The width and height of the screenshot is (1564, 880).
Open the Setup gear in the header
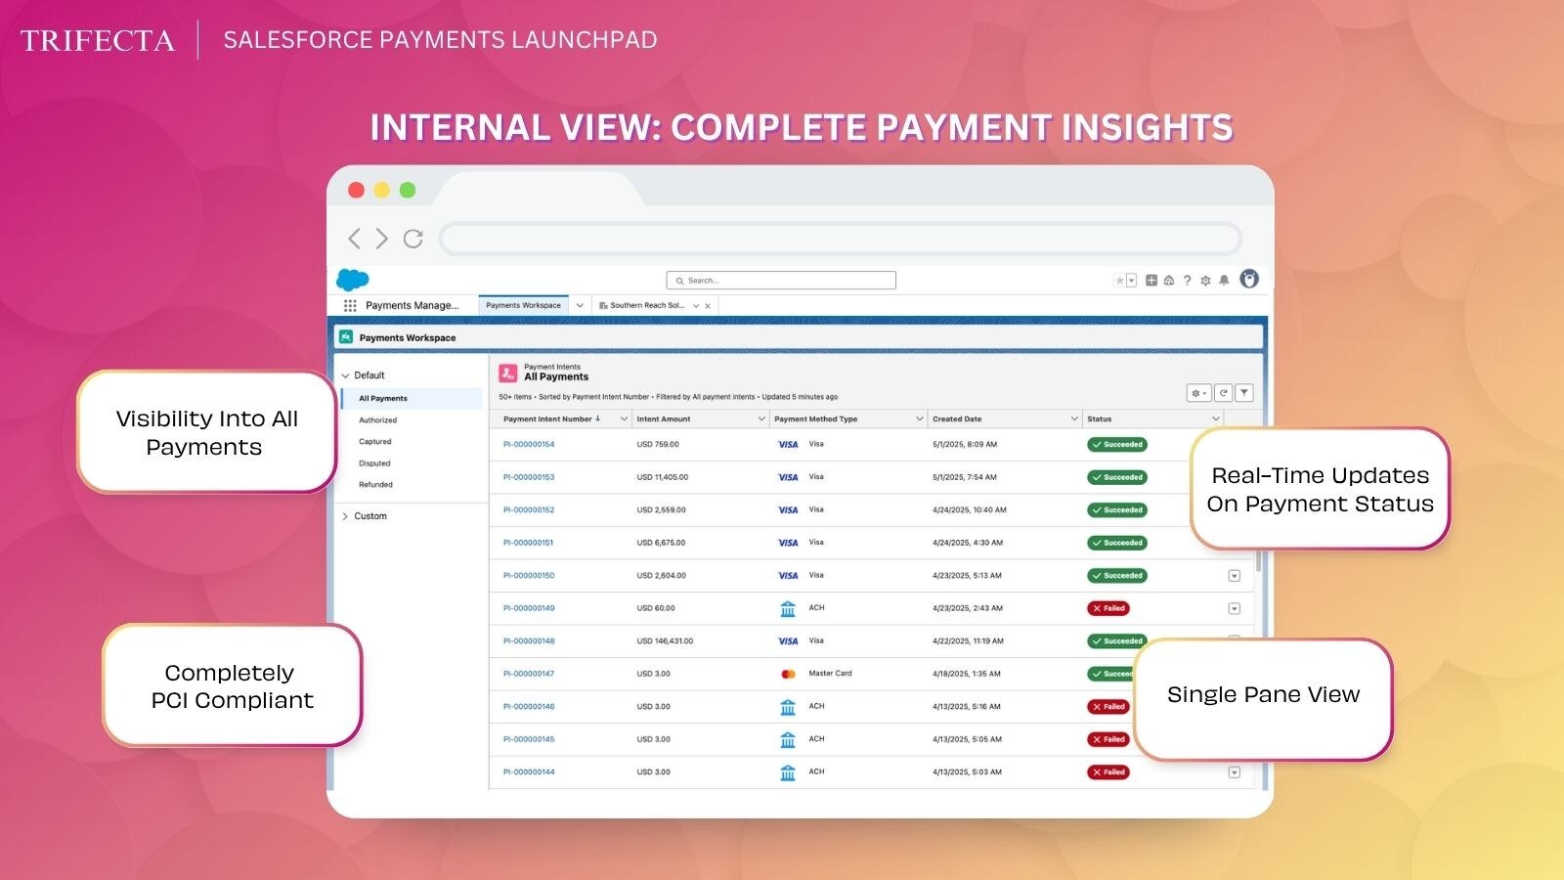click(1205, 281)
